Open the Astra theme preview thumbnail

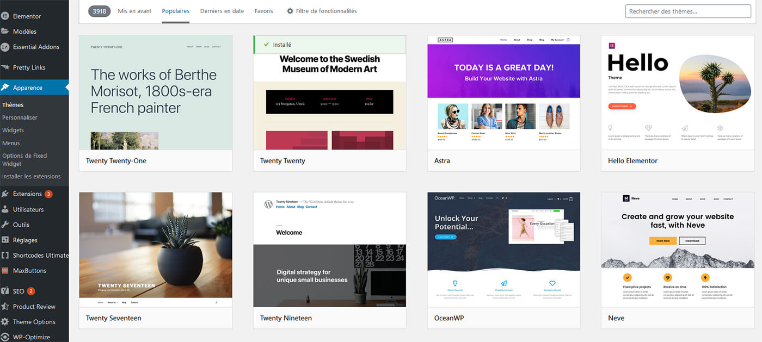(x=504, y=93)
